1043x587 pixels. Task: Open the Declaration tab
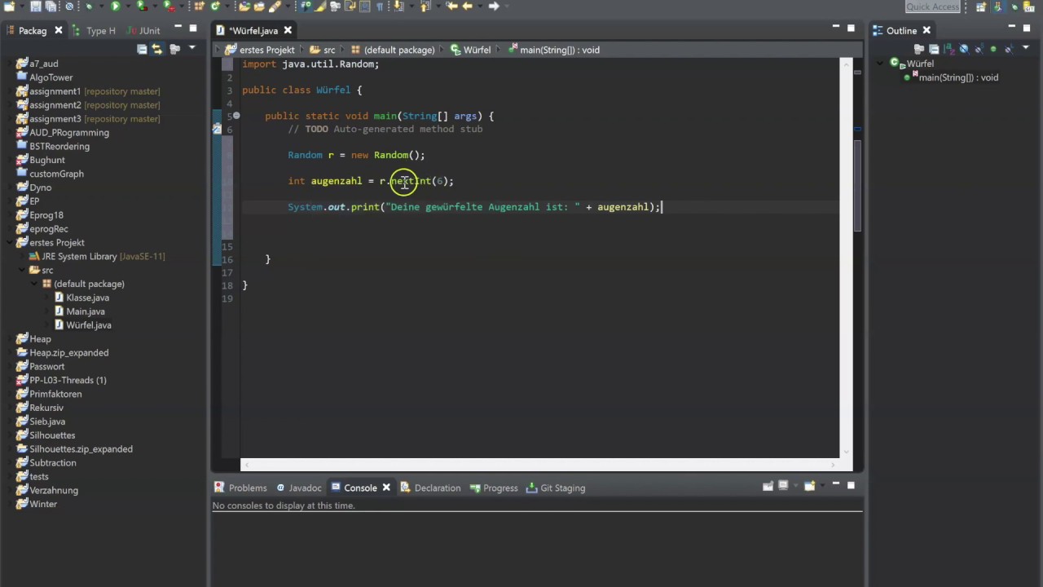tap(430, 488)
